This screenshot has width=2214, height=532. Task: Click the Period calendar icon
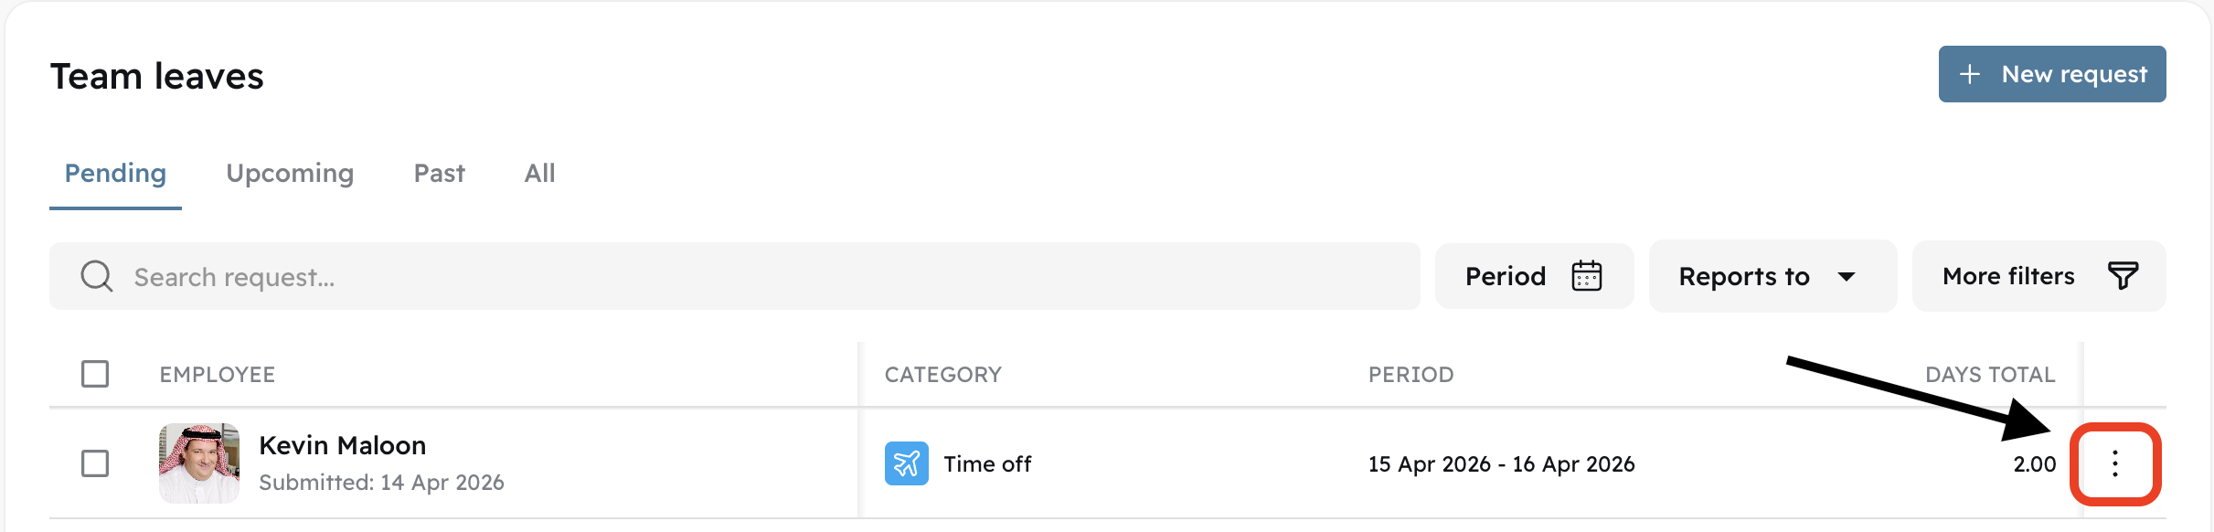coord(1586,276)
